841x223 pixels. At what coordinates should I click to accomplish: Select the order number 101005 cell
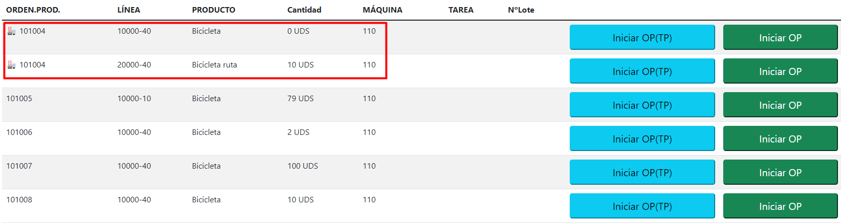19,99
